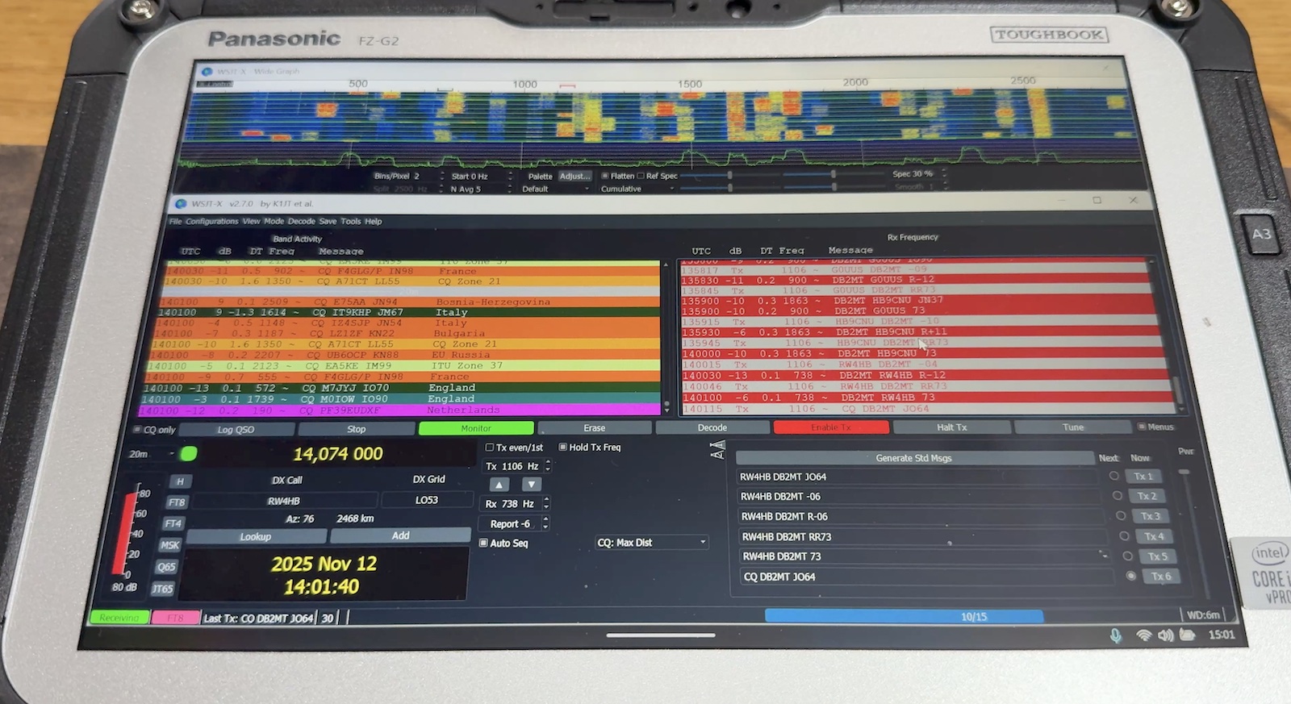This screenshot has height=704, width=1291.
Task: Click the up arrow frequency button
Action: pyautogui.click(x=499, y=485)
